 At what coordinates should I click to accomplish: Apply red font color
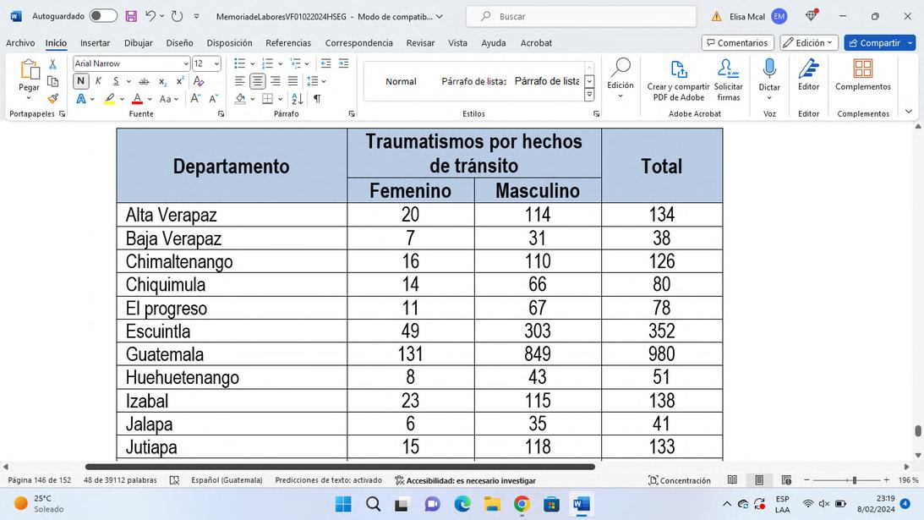point(137,98)
